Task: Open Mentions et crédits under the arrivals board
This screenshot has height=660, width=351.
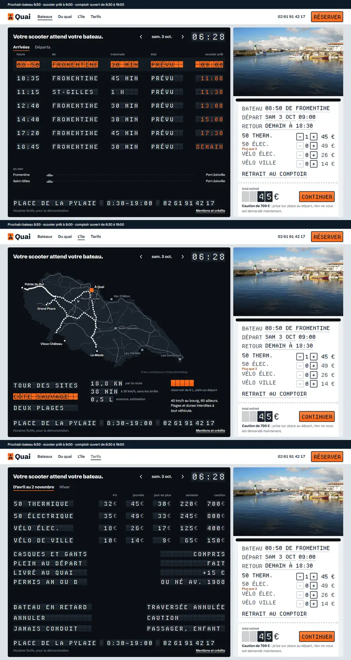Action: (211, 211)
